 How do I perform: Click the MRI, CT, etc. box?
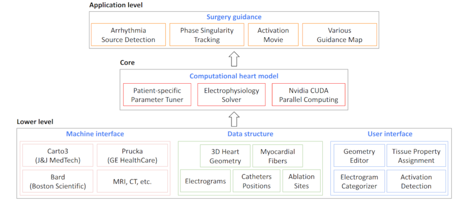131,181
